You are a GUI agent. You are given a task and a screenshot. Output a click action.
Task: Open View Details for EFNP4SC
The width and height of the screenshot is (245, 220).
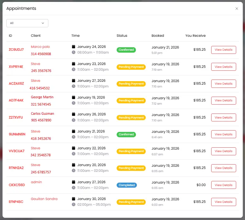(x=224, y=202)
